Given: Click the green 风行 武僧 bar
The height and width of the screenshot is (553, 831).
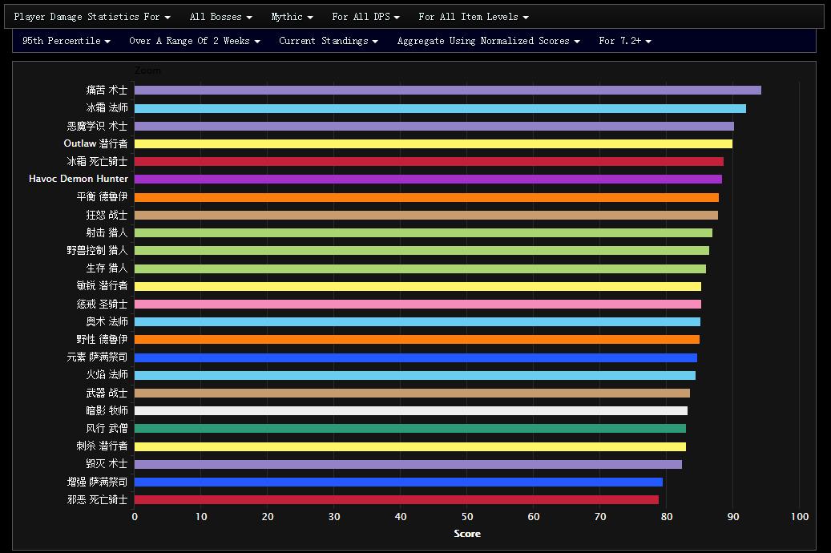Looking at the screenshot, I should pyautogui.click(x=409, y=429).
